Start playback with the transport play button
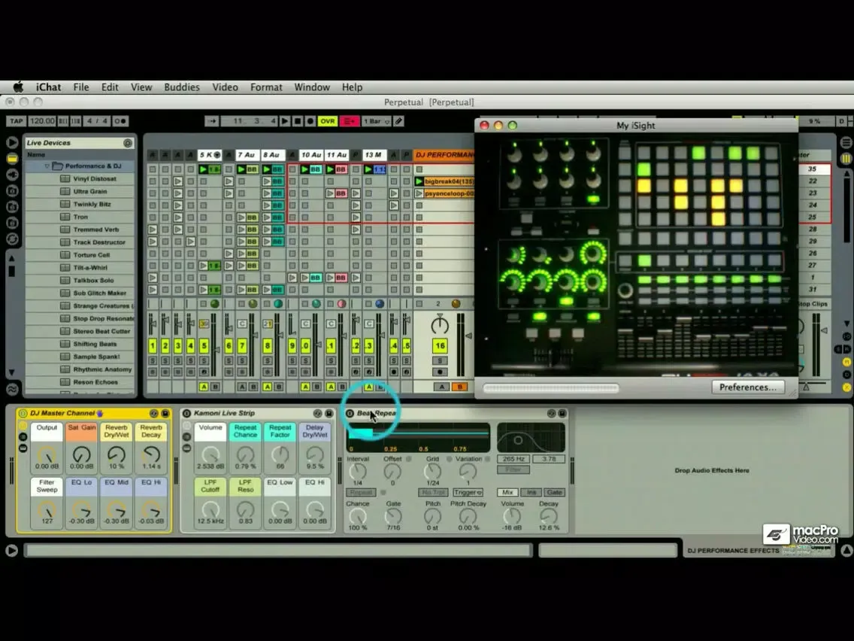854x641 pixels. (x=285, y=121)
